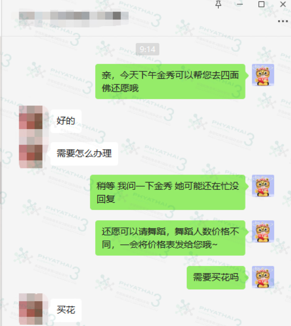This screenshot has height=326, width=291.
Task: Select message about 四面佛还愿
Action: click(x=170, y=81)
